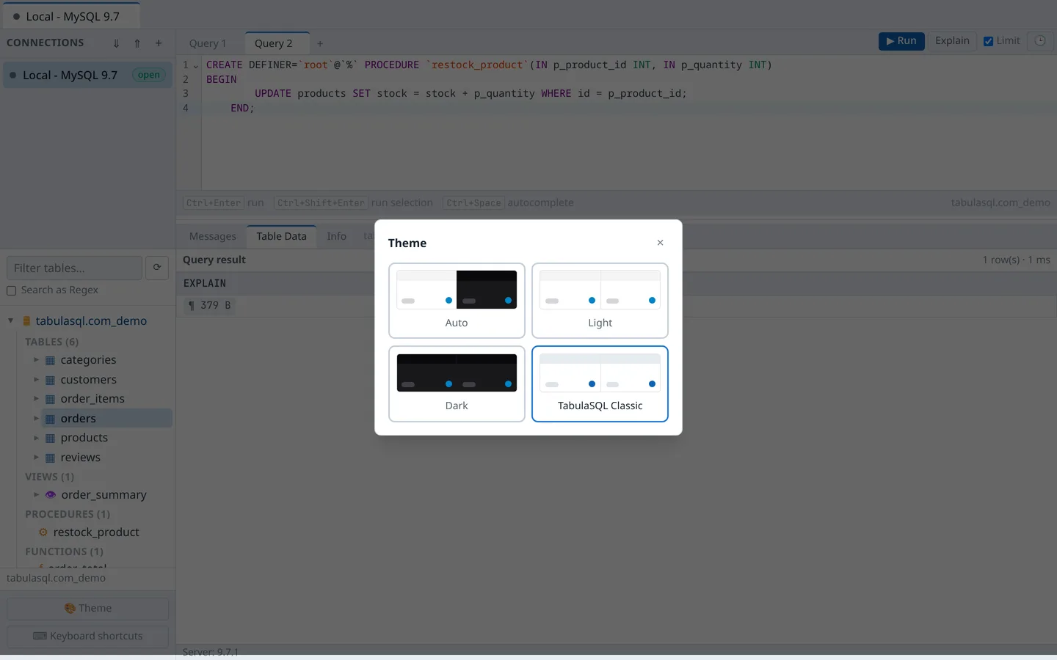Click the orders table icon
This screenshot has height=660, width=1057.
tap(50, 419)
